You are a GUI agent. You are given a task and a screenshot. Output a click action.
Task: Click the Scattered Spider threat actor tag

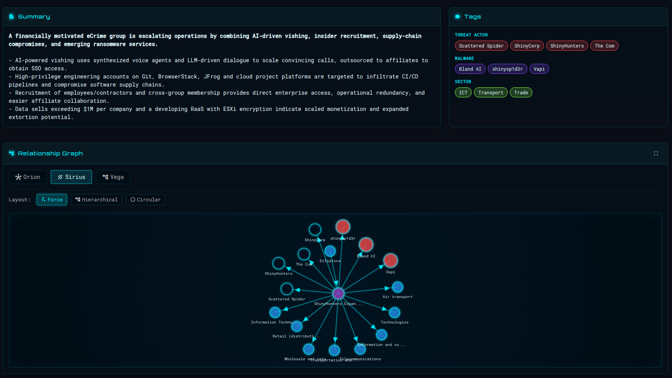481,46
